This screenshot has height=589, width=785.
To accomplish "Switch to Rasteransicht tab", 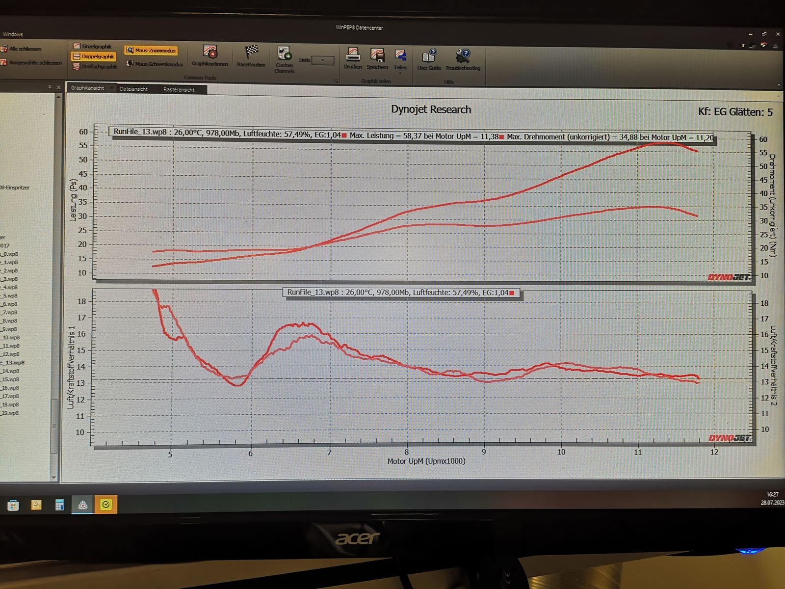I will pos(179,90).
